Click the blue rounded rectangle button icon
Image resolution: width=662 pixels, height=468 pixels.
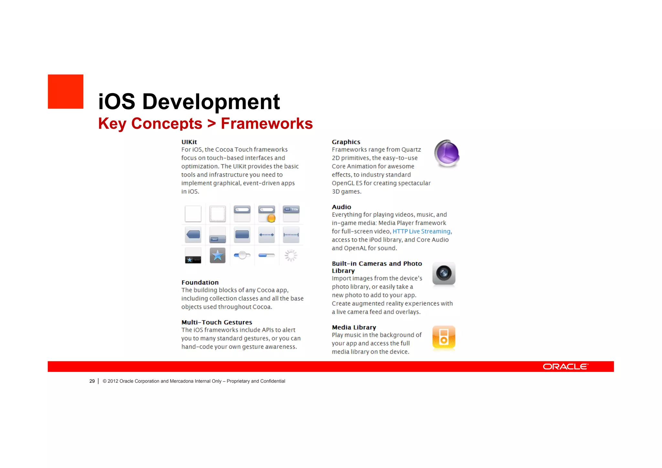coord(242,234)
